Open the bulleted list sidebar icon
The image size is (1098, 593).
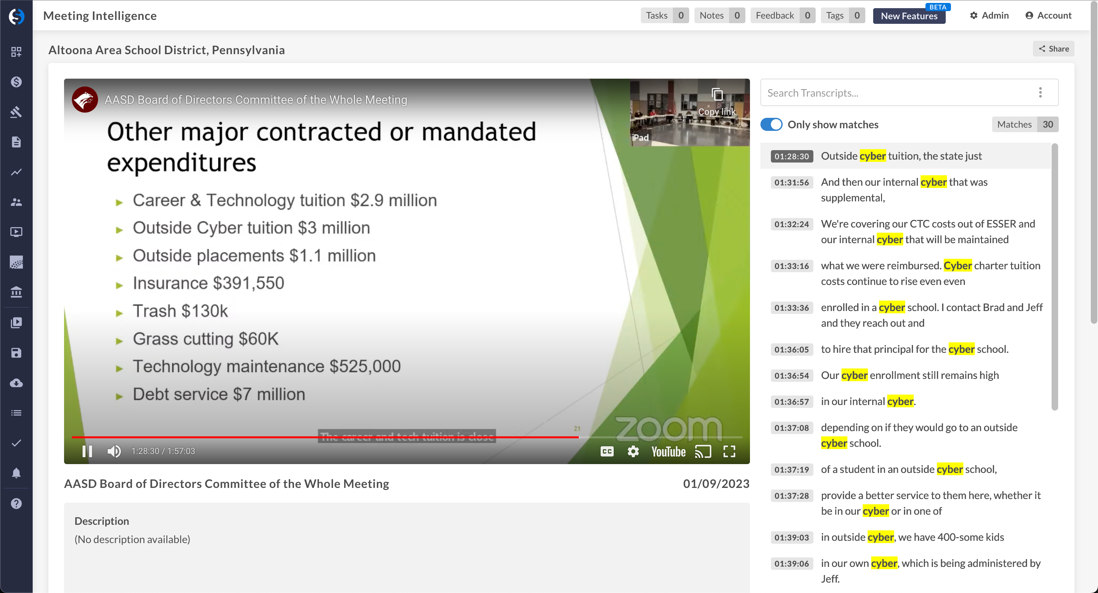click(x=16, y=413)
